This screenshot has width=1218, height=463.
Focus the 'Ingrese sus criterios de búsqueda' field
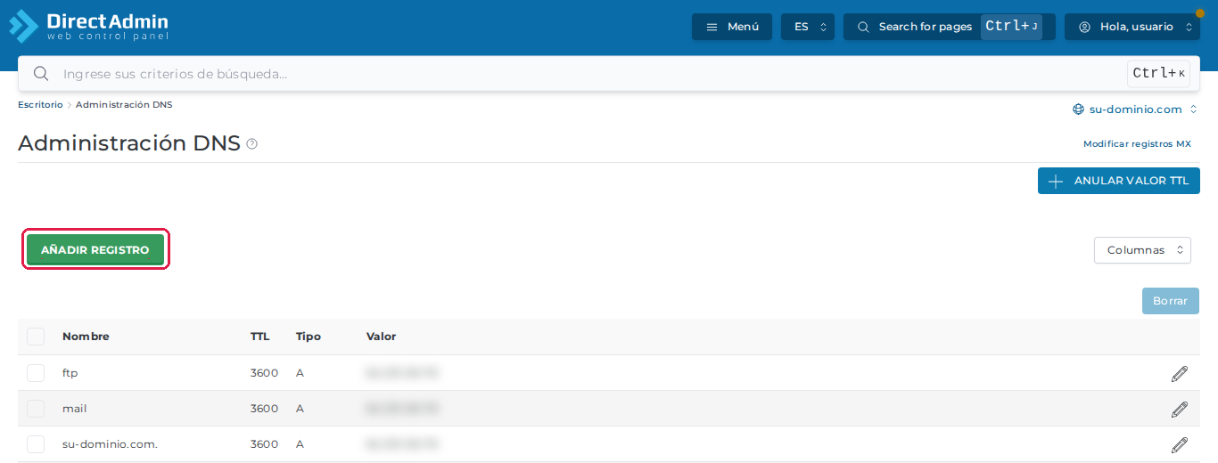coord(609,73)
